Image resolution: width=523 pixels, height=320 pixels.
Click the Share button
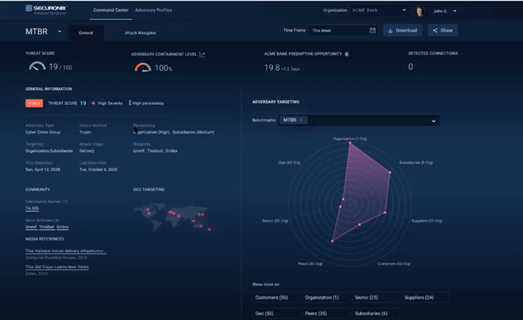click(x=443, y=30)
